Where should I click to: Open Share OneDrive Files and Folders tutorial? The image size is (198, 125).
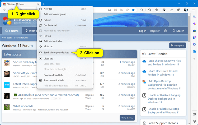click(163, 73)
